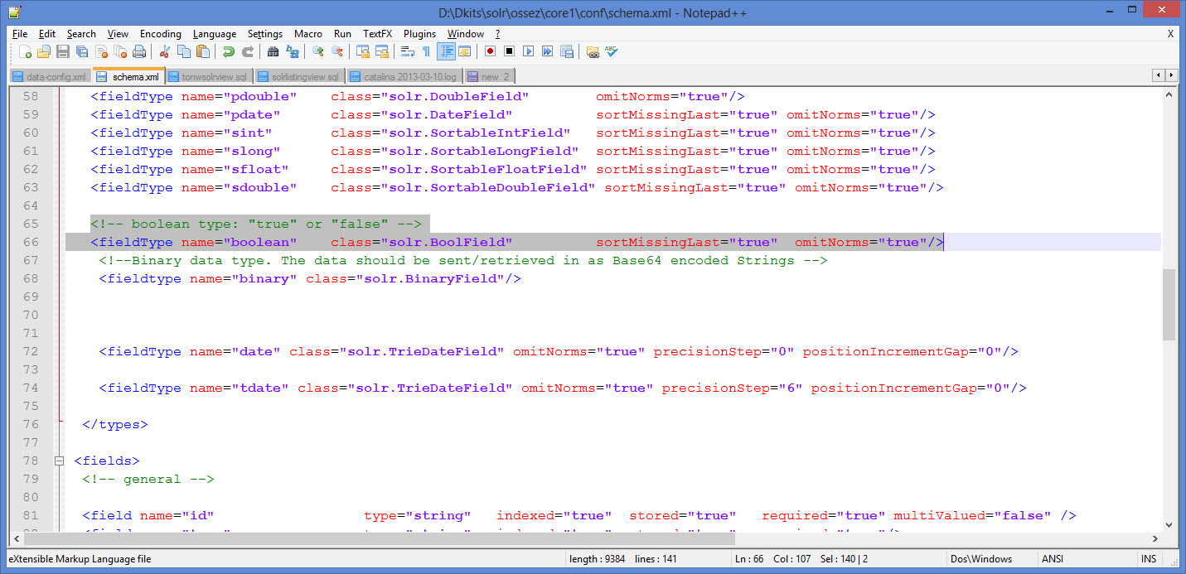Redo edit with the Redo icon
The width and height of the screenshot is (1186, 574).
pyautogui.click(x=247, y=51)
